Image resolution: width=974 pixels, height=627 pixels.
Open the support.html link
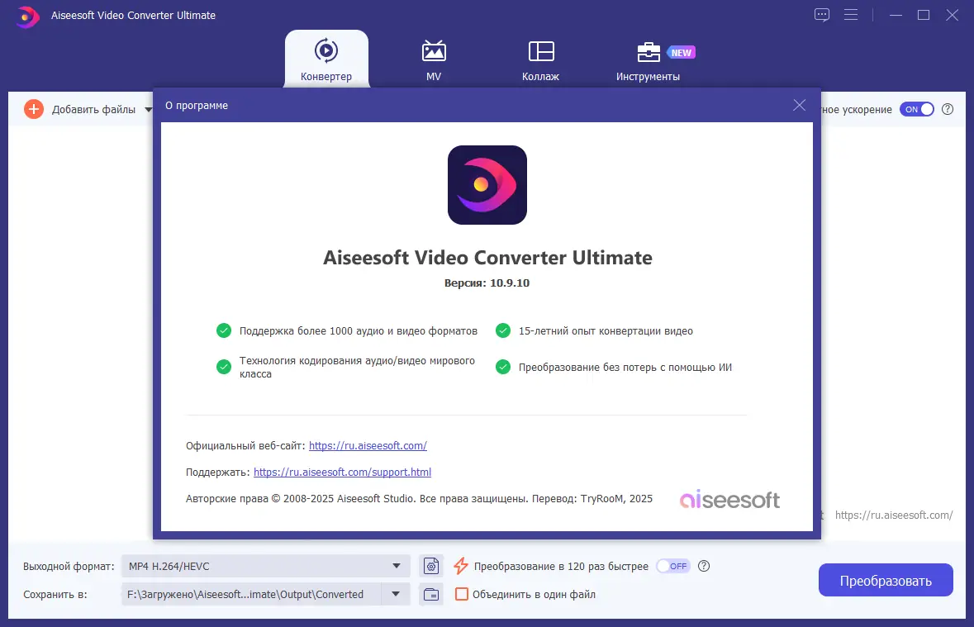[342, 473]
